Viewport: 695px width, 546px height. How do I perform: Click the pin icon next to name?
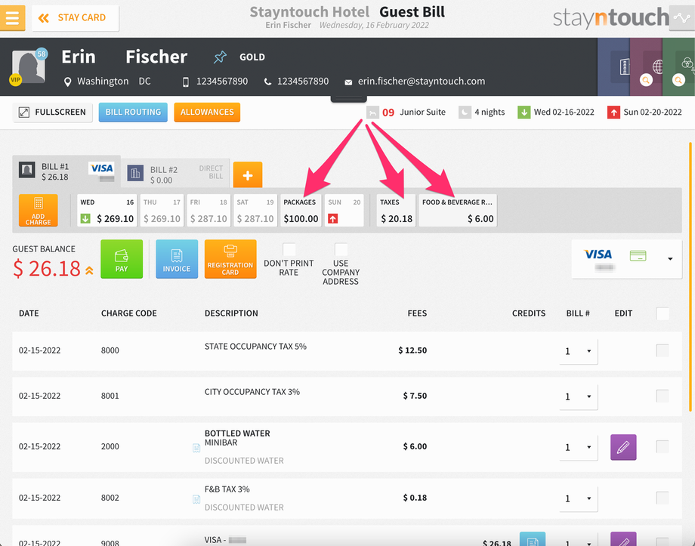coord(220,57)
